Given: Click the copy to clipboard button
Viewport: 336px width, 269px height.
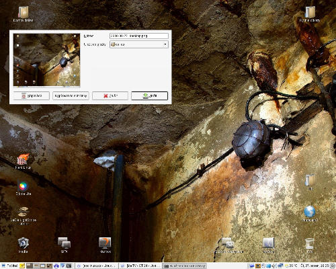Looking at the screenshot, I should (71, 95).
